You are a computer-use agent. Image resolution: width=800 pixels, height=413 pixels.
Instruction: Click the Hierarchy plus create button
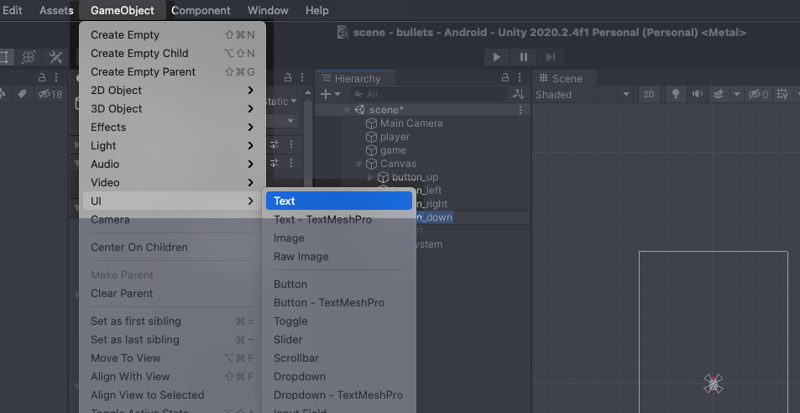326,94
